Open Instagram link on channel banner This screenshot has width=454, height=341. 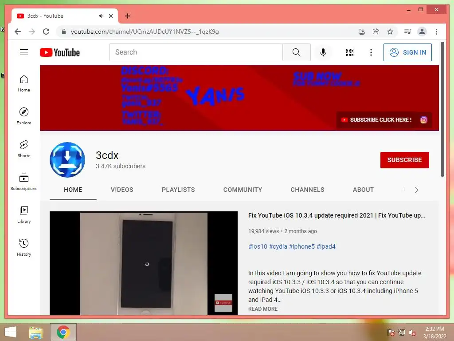[x=423, y=120]
